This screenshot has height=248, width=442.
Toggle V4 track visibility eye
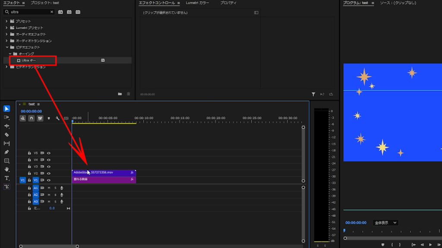coord(48,160)
